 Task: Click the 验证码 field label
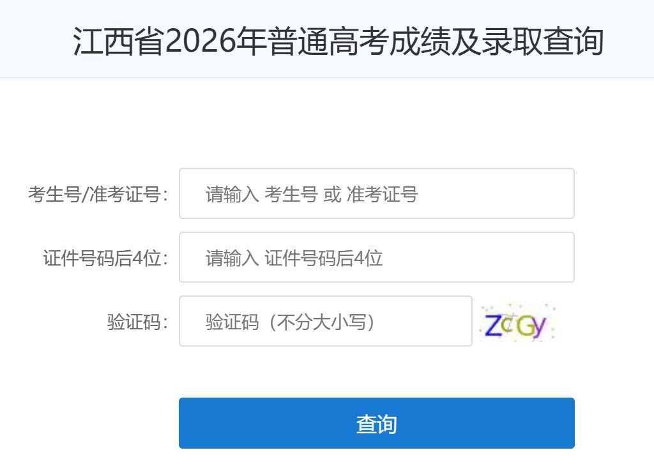(138, 322)
